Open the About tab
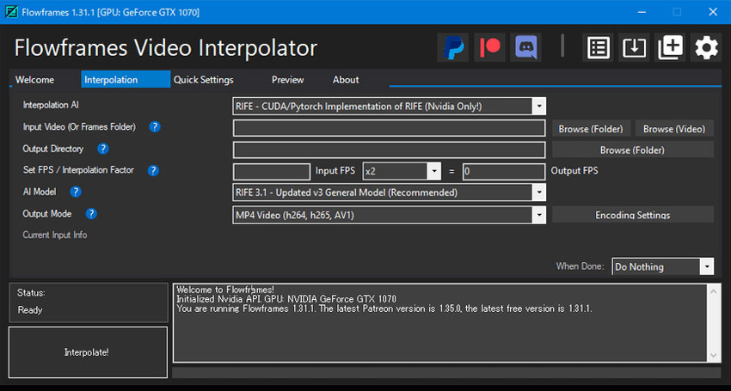 [346, 80]
